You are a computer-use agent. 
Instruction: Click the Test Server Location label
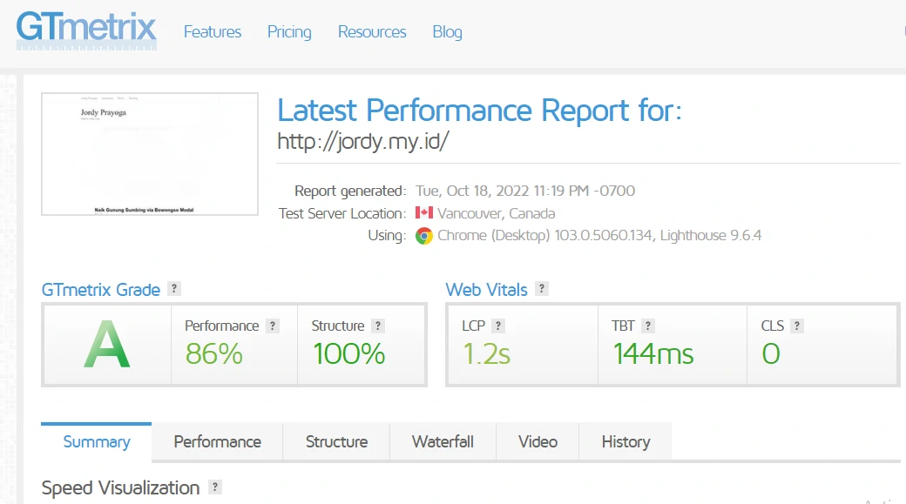[342, 213]
